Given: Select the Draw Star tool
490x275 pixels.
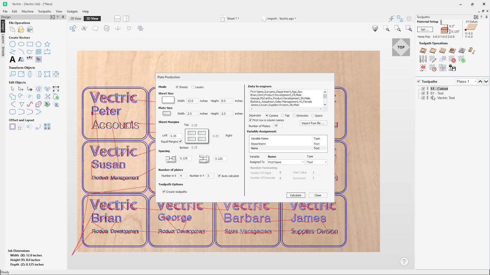Looking at the screenshot, I should (47, 44).
